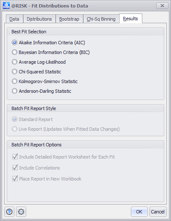This screenshot has width=171, height=221.
Task: Open help via the question mark icon
Action: (9, 212)
